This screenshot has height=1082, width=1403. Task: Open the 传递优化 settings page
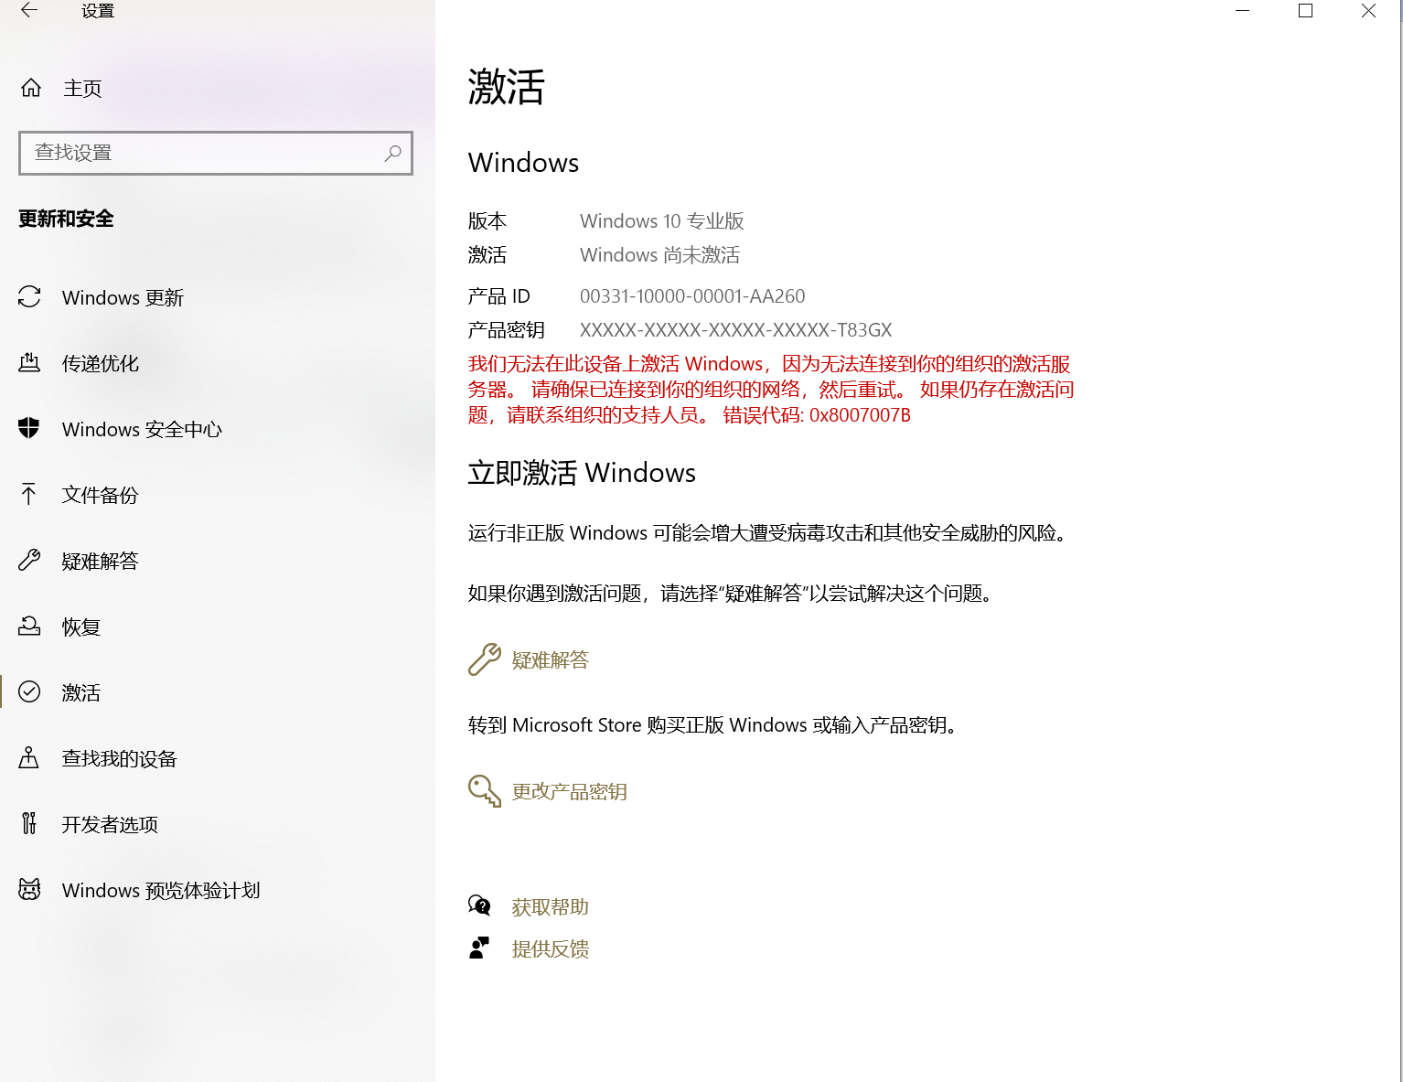pyautogui.click(x=101, y=363)
